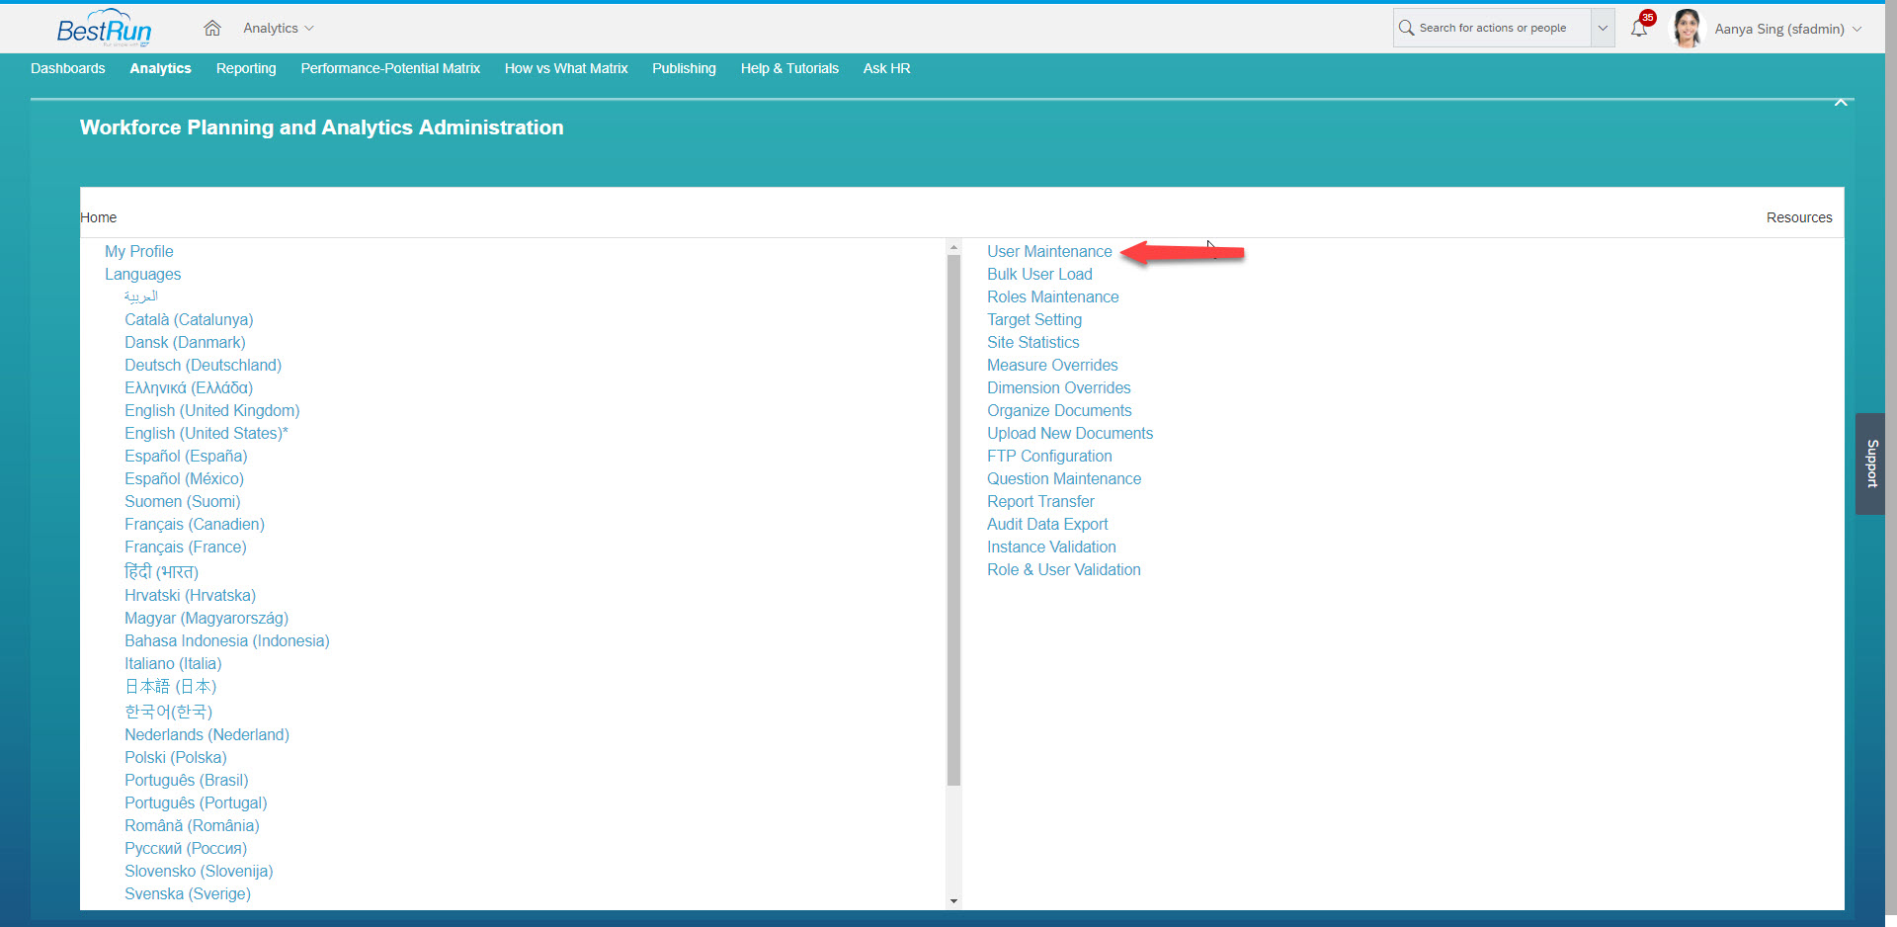Open notifications bell icon
This screenshot has width=1897, height=927.
(x=1639, y=28)
